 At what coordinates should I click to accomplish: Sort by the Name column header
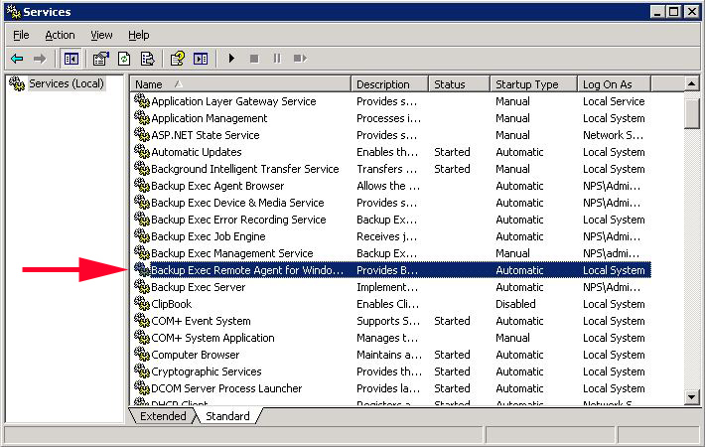tap(240, 84)
